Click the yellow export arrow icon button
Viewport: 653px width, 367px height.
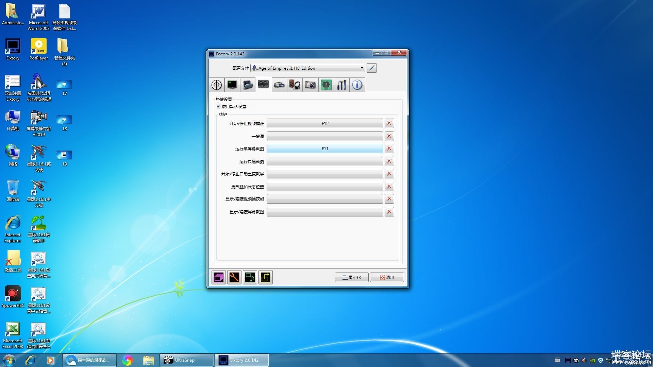(266, 277)
